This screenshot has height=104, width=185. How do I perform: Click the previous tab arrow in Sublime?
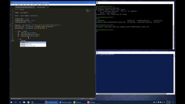[12, 7]
